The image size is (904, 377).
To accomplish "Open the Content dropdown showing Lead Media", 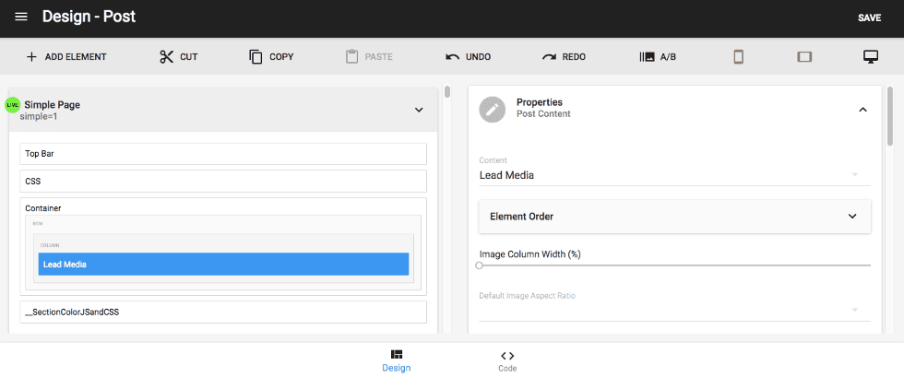I will click(674, 175).
